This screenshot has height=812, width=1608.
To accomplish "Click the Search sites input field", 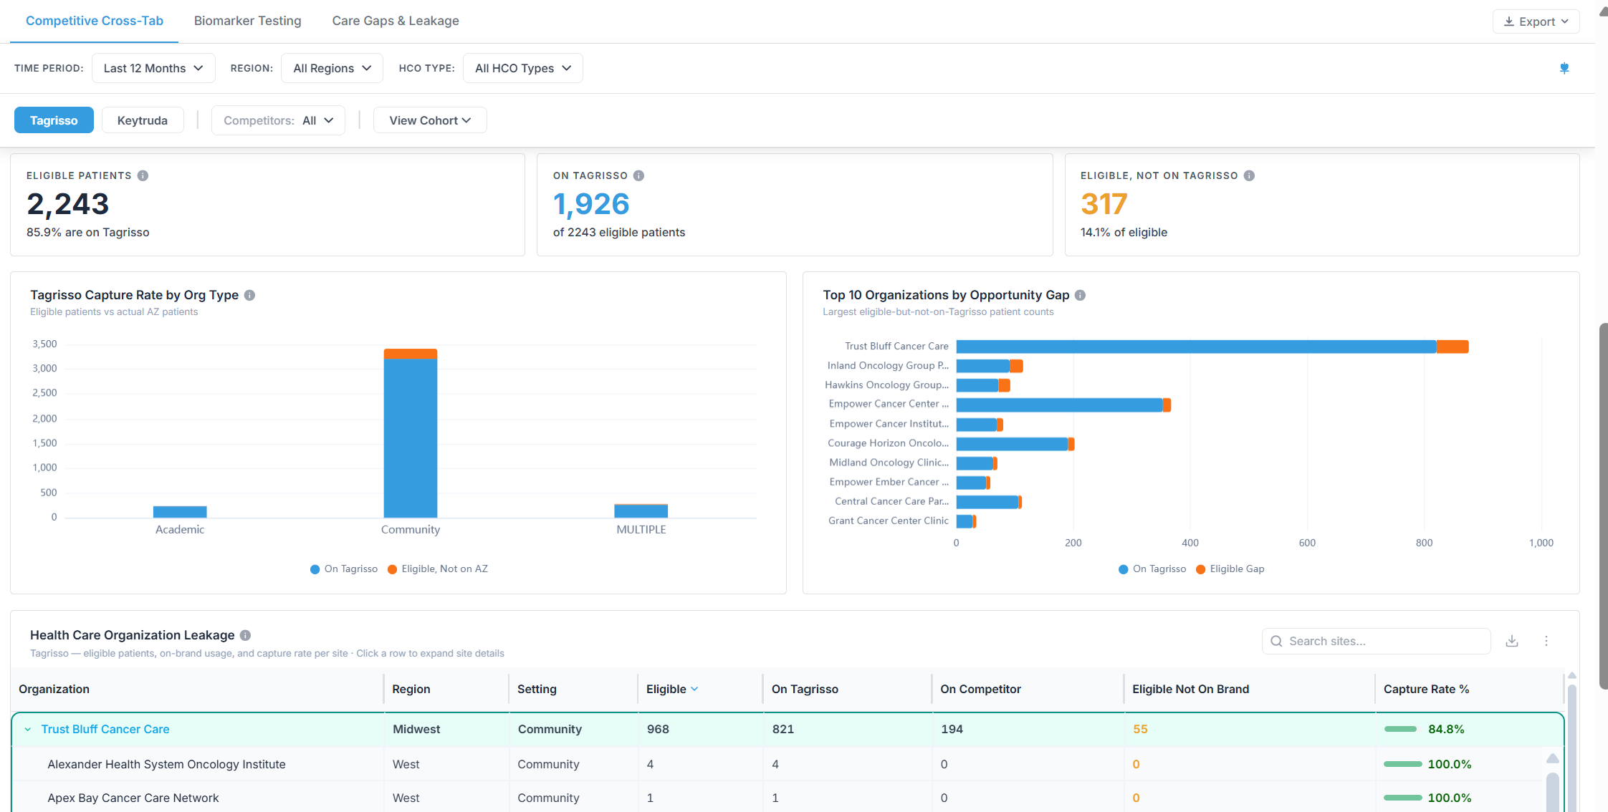I will tap(1376, 641).
